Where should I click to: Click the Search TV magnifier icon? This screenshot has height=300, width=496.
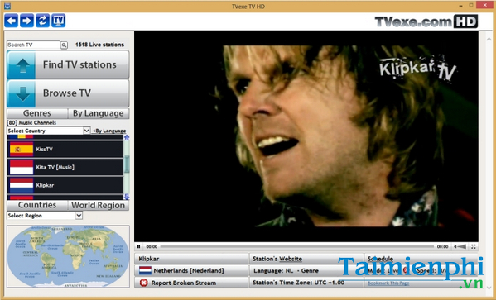click(x=64, y=45)
